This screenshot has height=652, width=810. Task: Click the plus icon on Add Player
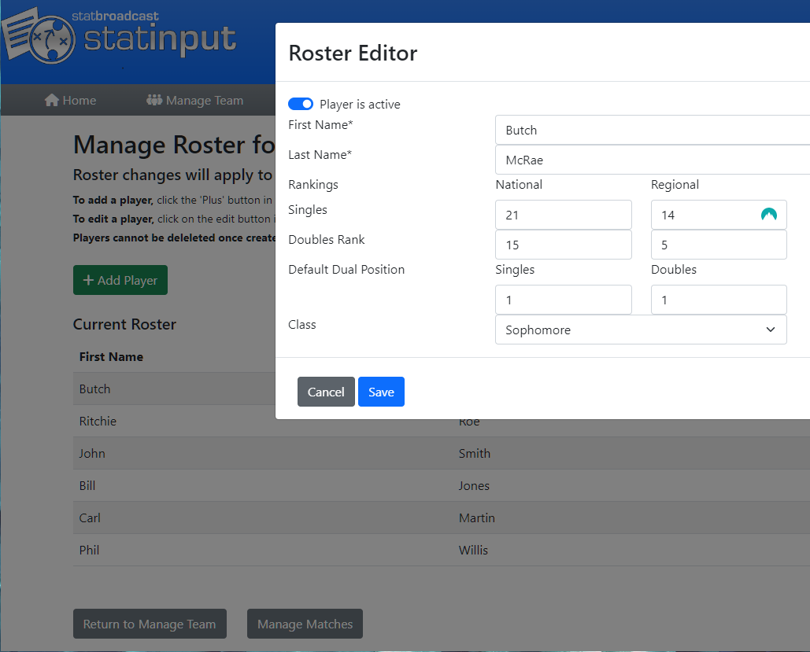pyautogui.click(x=88, y=280)
